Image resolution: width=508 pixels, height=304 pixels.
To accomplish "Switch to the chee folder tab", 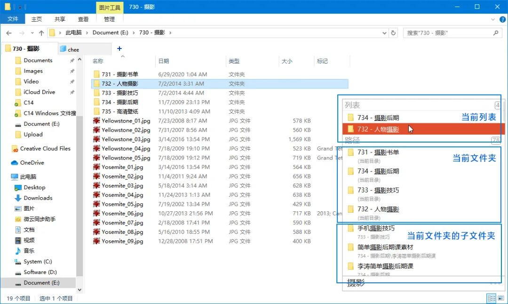I will 85,49.
